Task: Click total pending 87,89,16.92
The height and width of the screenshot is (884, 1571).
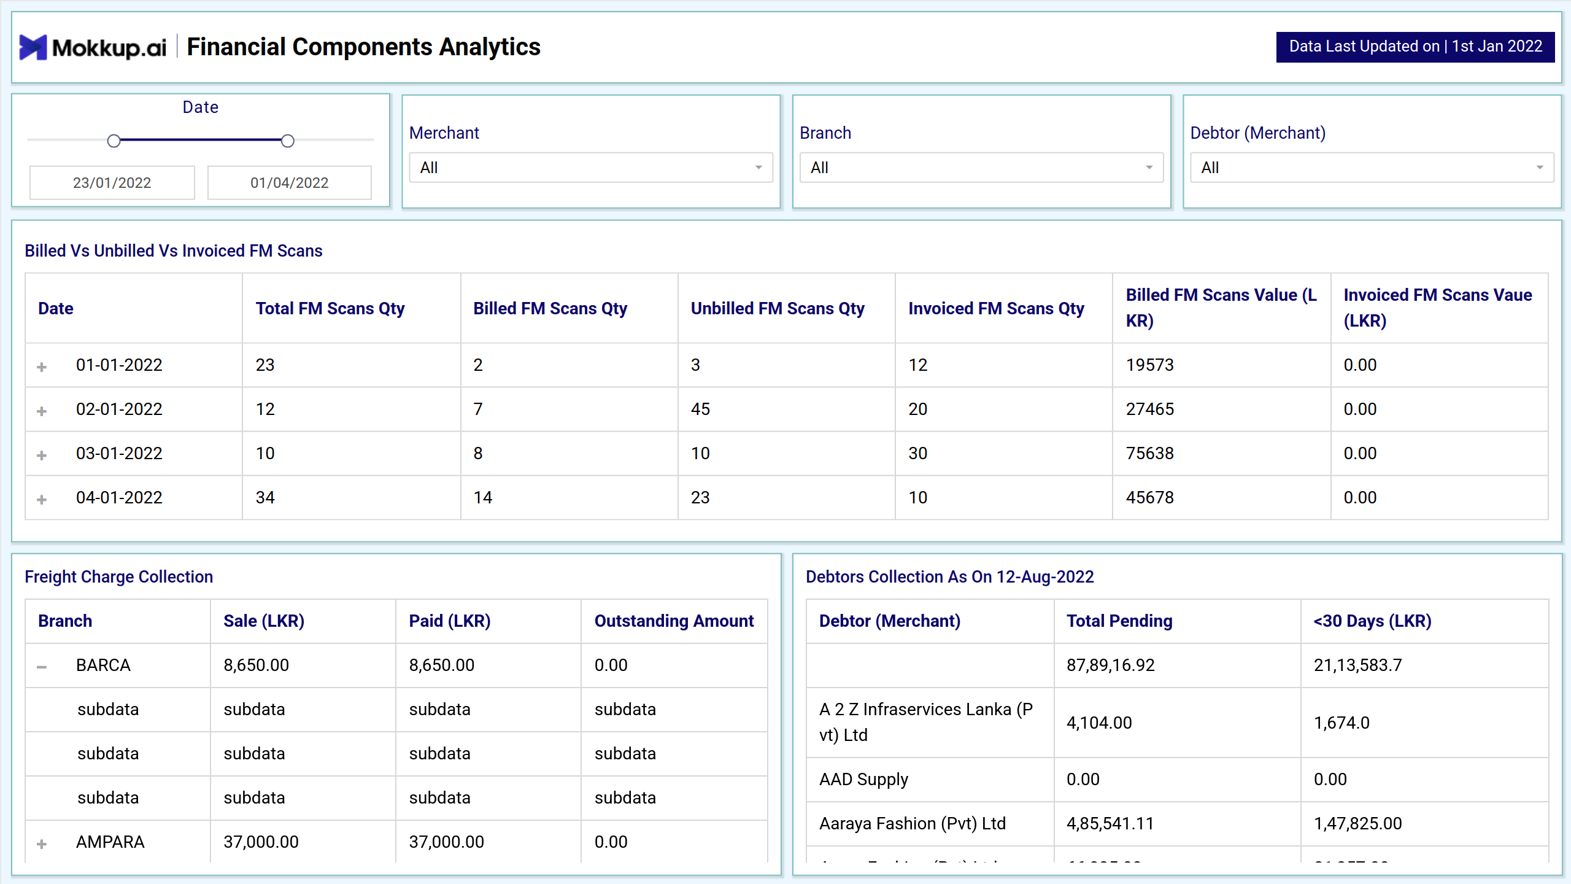Action: point(1110,665)
